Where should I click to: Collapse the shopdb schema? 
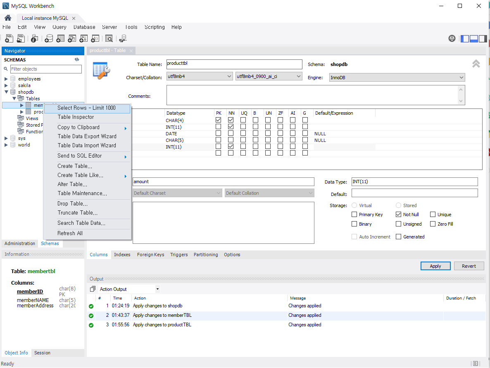6,92
